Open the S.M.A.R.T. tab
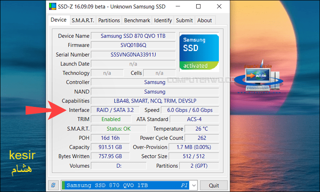Viewport: 320px width, 192px height. coord(83,20)
